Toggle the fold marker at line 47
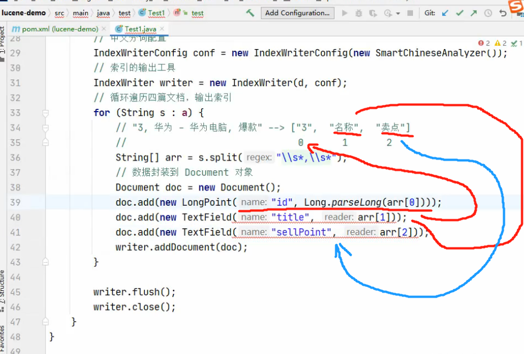 click(46, 322)
